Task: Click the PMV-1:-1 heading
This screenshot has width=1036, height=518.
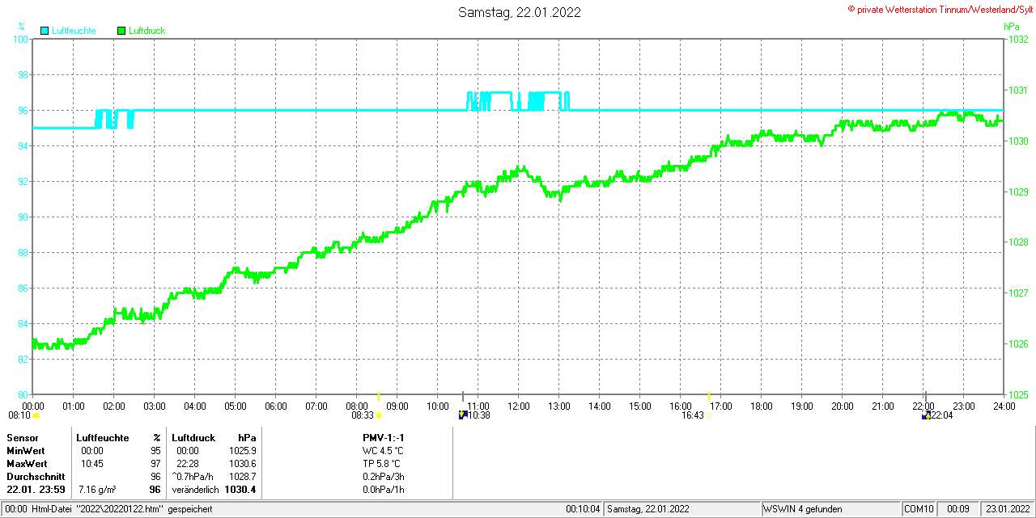Action: [x=383, y=437]
